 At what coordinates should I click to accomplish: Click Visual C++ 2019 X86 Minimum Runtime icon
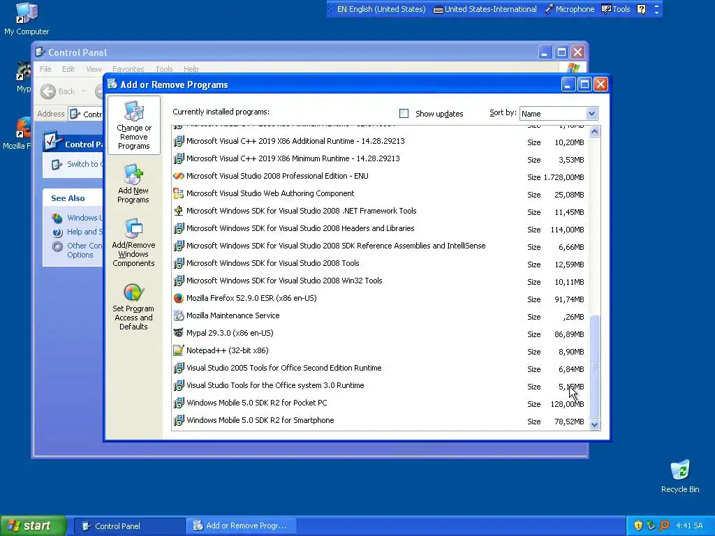click(x=179, y=158)
